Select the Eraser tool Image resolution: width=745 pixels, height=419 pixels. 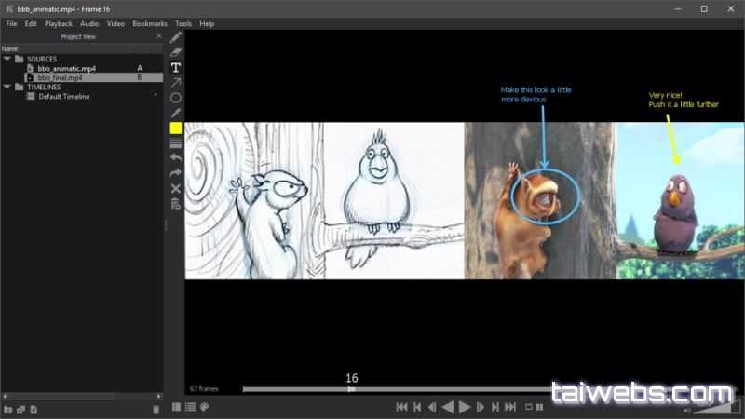tap(175, 53)
